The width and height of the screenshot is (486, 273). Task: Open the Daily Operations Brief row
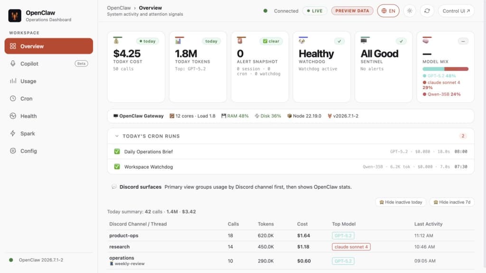point(290,151)
